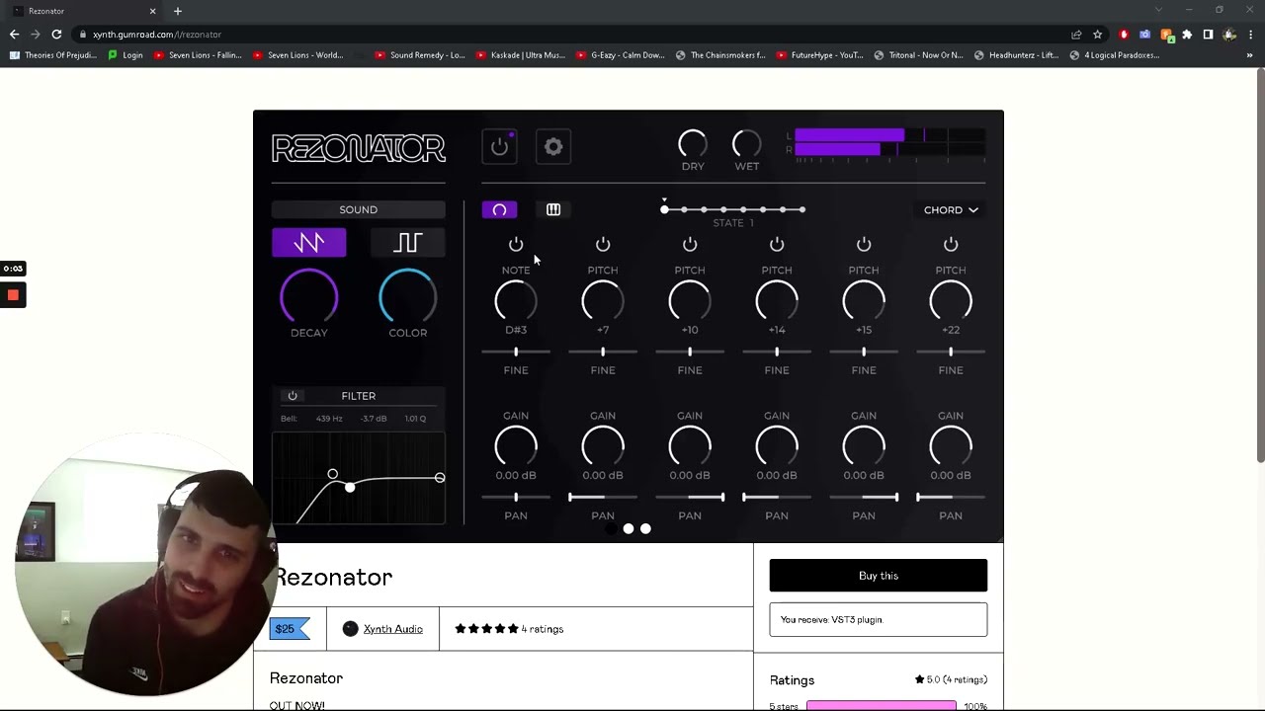Click the GAIN knob under the D#3 voice
Screen dimensions: 1265x711
516,447
